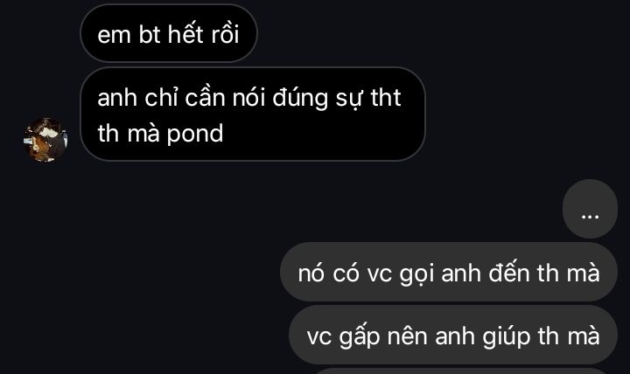Tap the message ending with "th mà pond"
The image size is (630, 374).
tap(253, 114)
